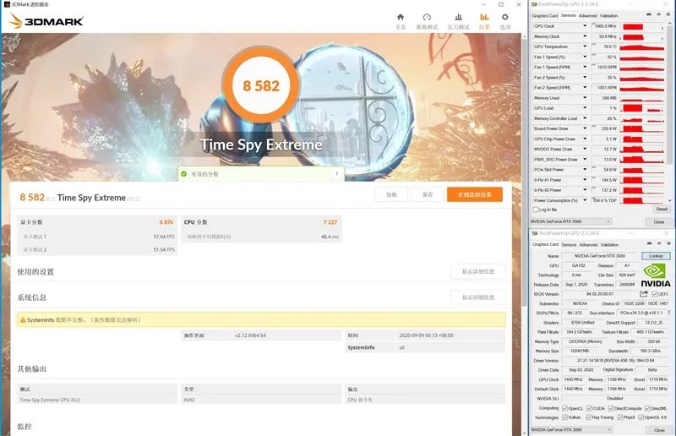Click the 加载 load button

[391, 194]
